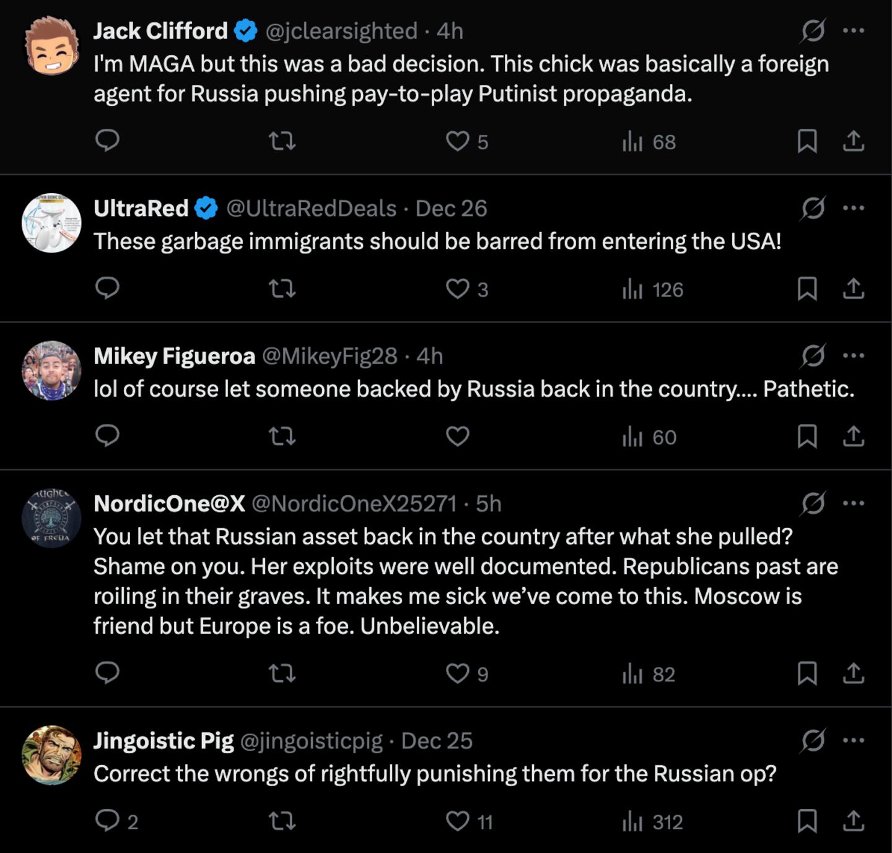The height and width of the screenshot is (853, 892).
Task: Open the Dec 26 timestamp on UltraRed's post
Action: click(451, 209)
